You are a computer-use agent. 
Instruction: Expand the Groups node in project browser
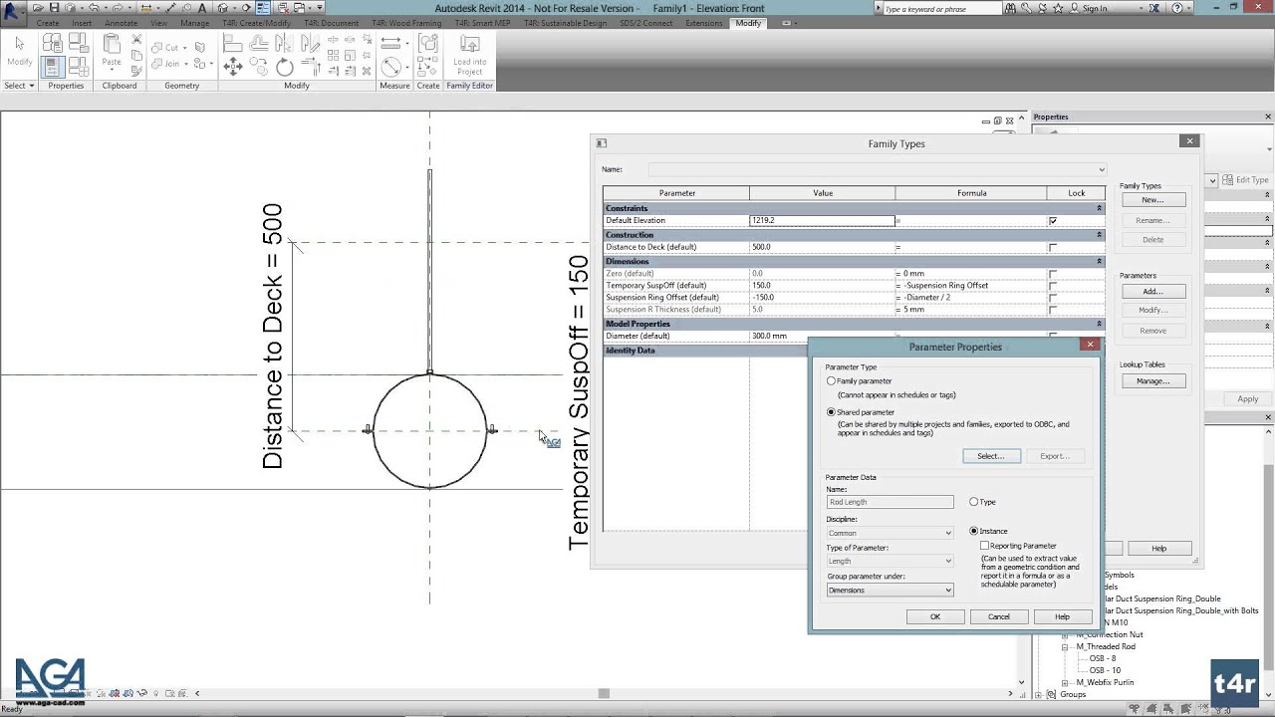coord(1039,695)
